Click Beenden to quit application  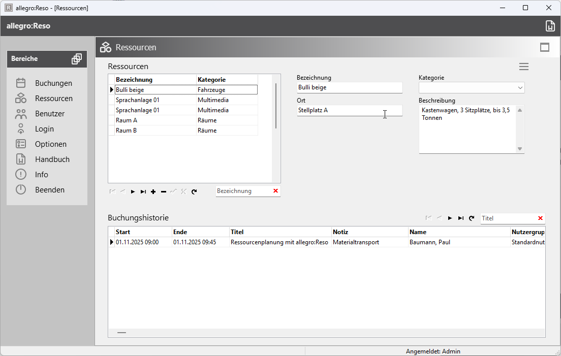point(49,190)
